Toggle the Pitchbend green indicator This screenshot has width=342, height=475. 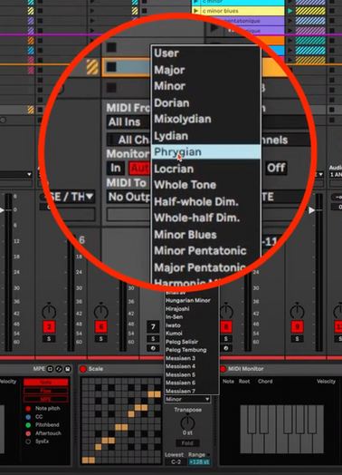point(28,425)
